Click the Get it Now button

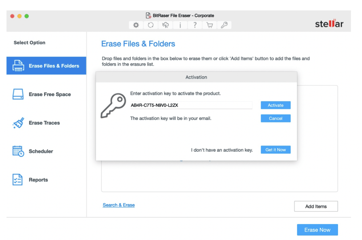tap(276, 150)
